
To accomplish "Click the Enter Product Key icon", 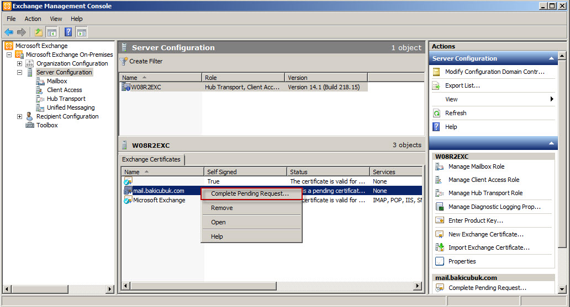I will [x=440, y=220].
